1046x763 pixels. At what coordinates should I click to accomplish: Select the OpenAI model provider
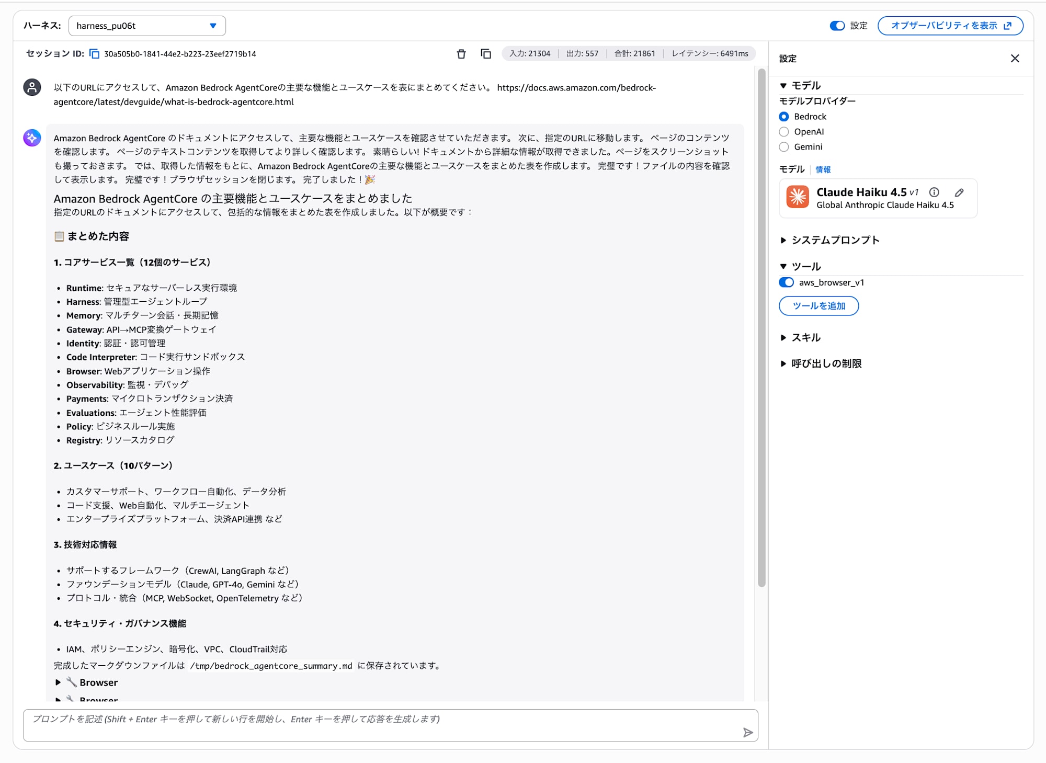pyautogui.click(x=784, y=132)
